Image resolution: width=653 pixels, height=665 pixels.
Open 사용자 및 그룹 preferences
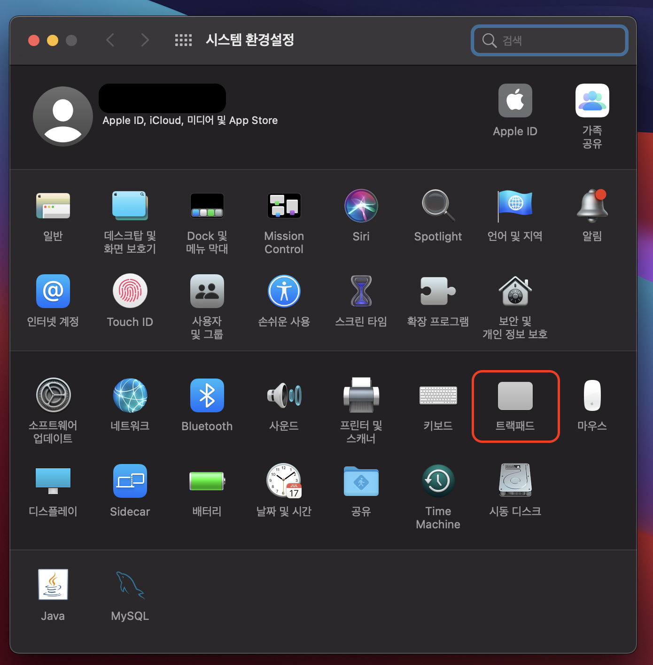tap(207, 291)
